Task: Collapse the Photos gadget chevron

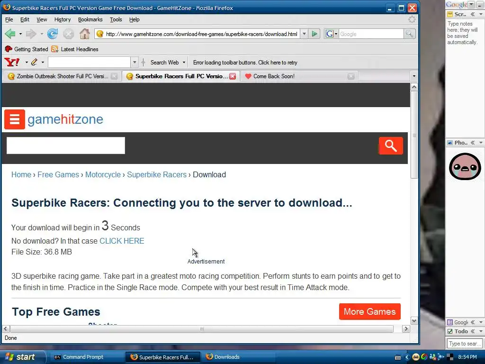Action: point(473,143)
